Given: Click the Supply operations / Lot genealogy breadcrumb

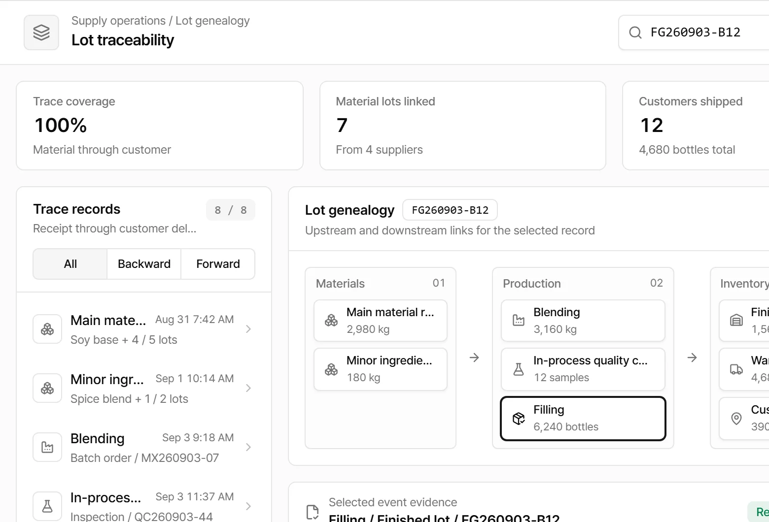Looking at the screenshot, I should [160, 21].
